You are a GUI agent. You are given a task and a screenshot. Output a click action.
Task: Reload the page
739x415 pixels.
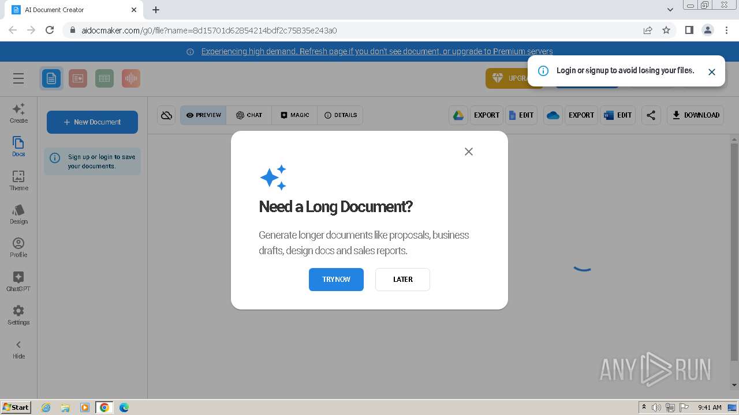(50, 30)
